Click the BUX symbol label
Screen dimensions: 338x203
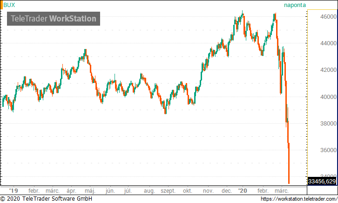pyautogui.click(x=9, y=5)
